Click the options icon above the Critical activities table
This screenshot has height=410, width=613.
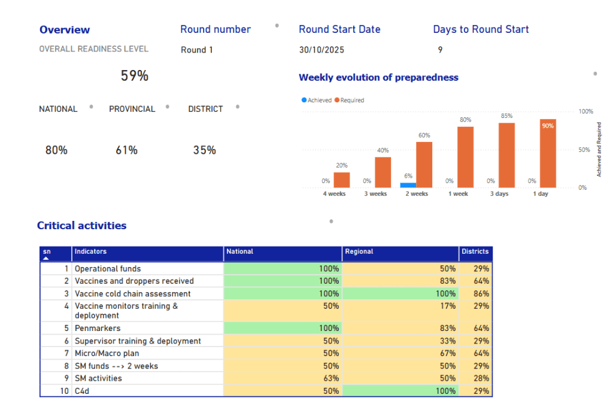pos(330,220)
